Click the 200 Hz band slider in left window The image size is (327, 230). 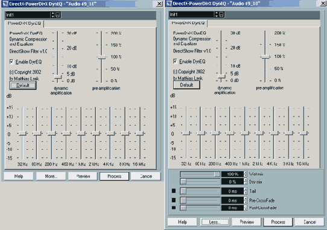[52, 133]
